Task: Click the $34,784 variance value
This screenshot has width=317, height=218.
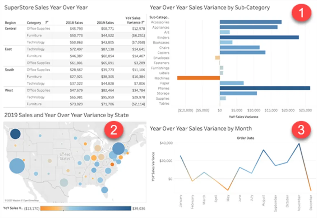Action: coord(139,90)
